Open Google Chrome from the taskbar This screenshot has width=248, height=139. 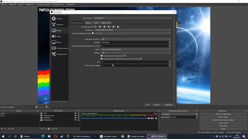coord(122,136)
